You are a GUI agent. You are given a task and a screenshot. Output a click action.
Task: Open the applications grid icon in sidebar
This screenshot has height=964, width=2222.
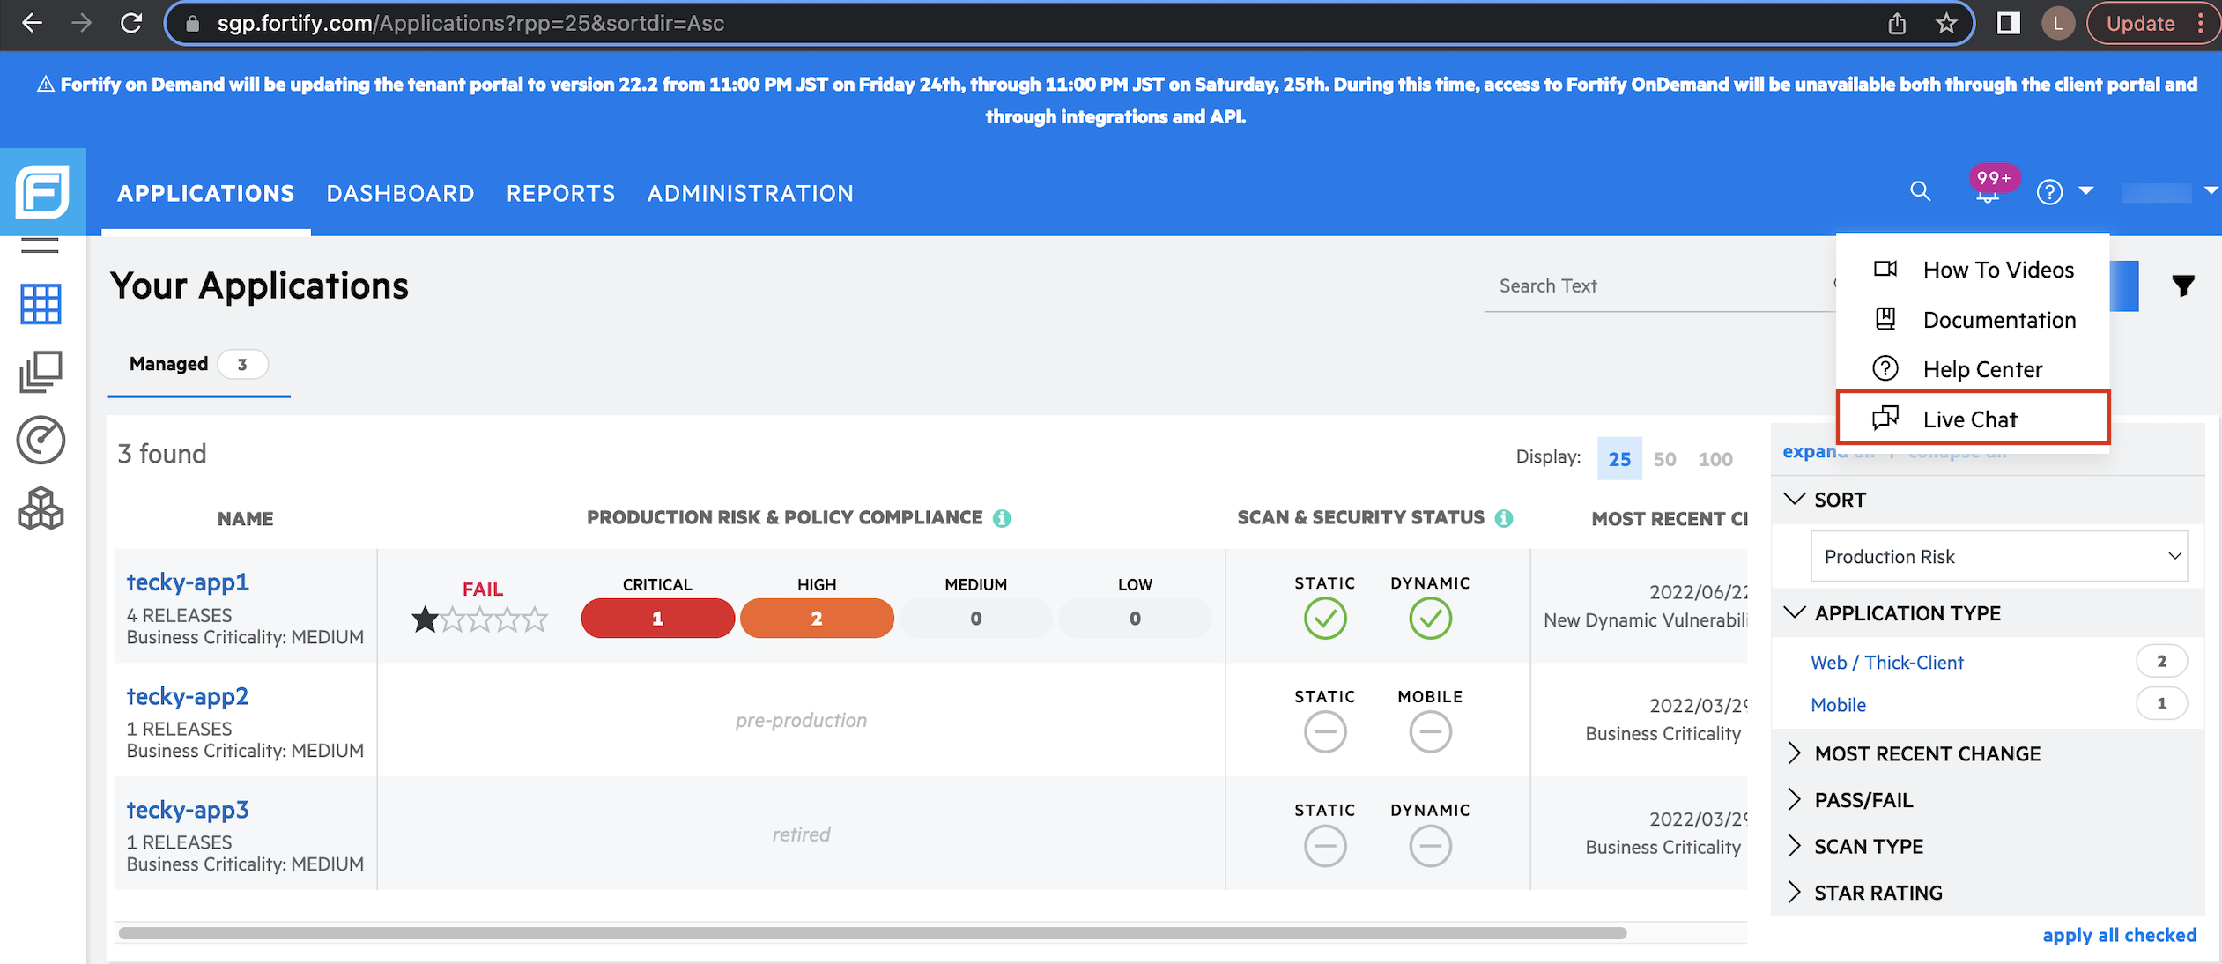point(41,304)
